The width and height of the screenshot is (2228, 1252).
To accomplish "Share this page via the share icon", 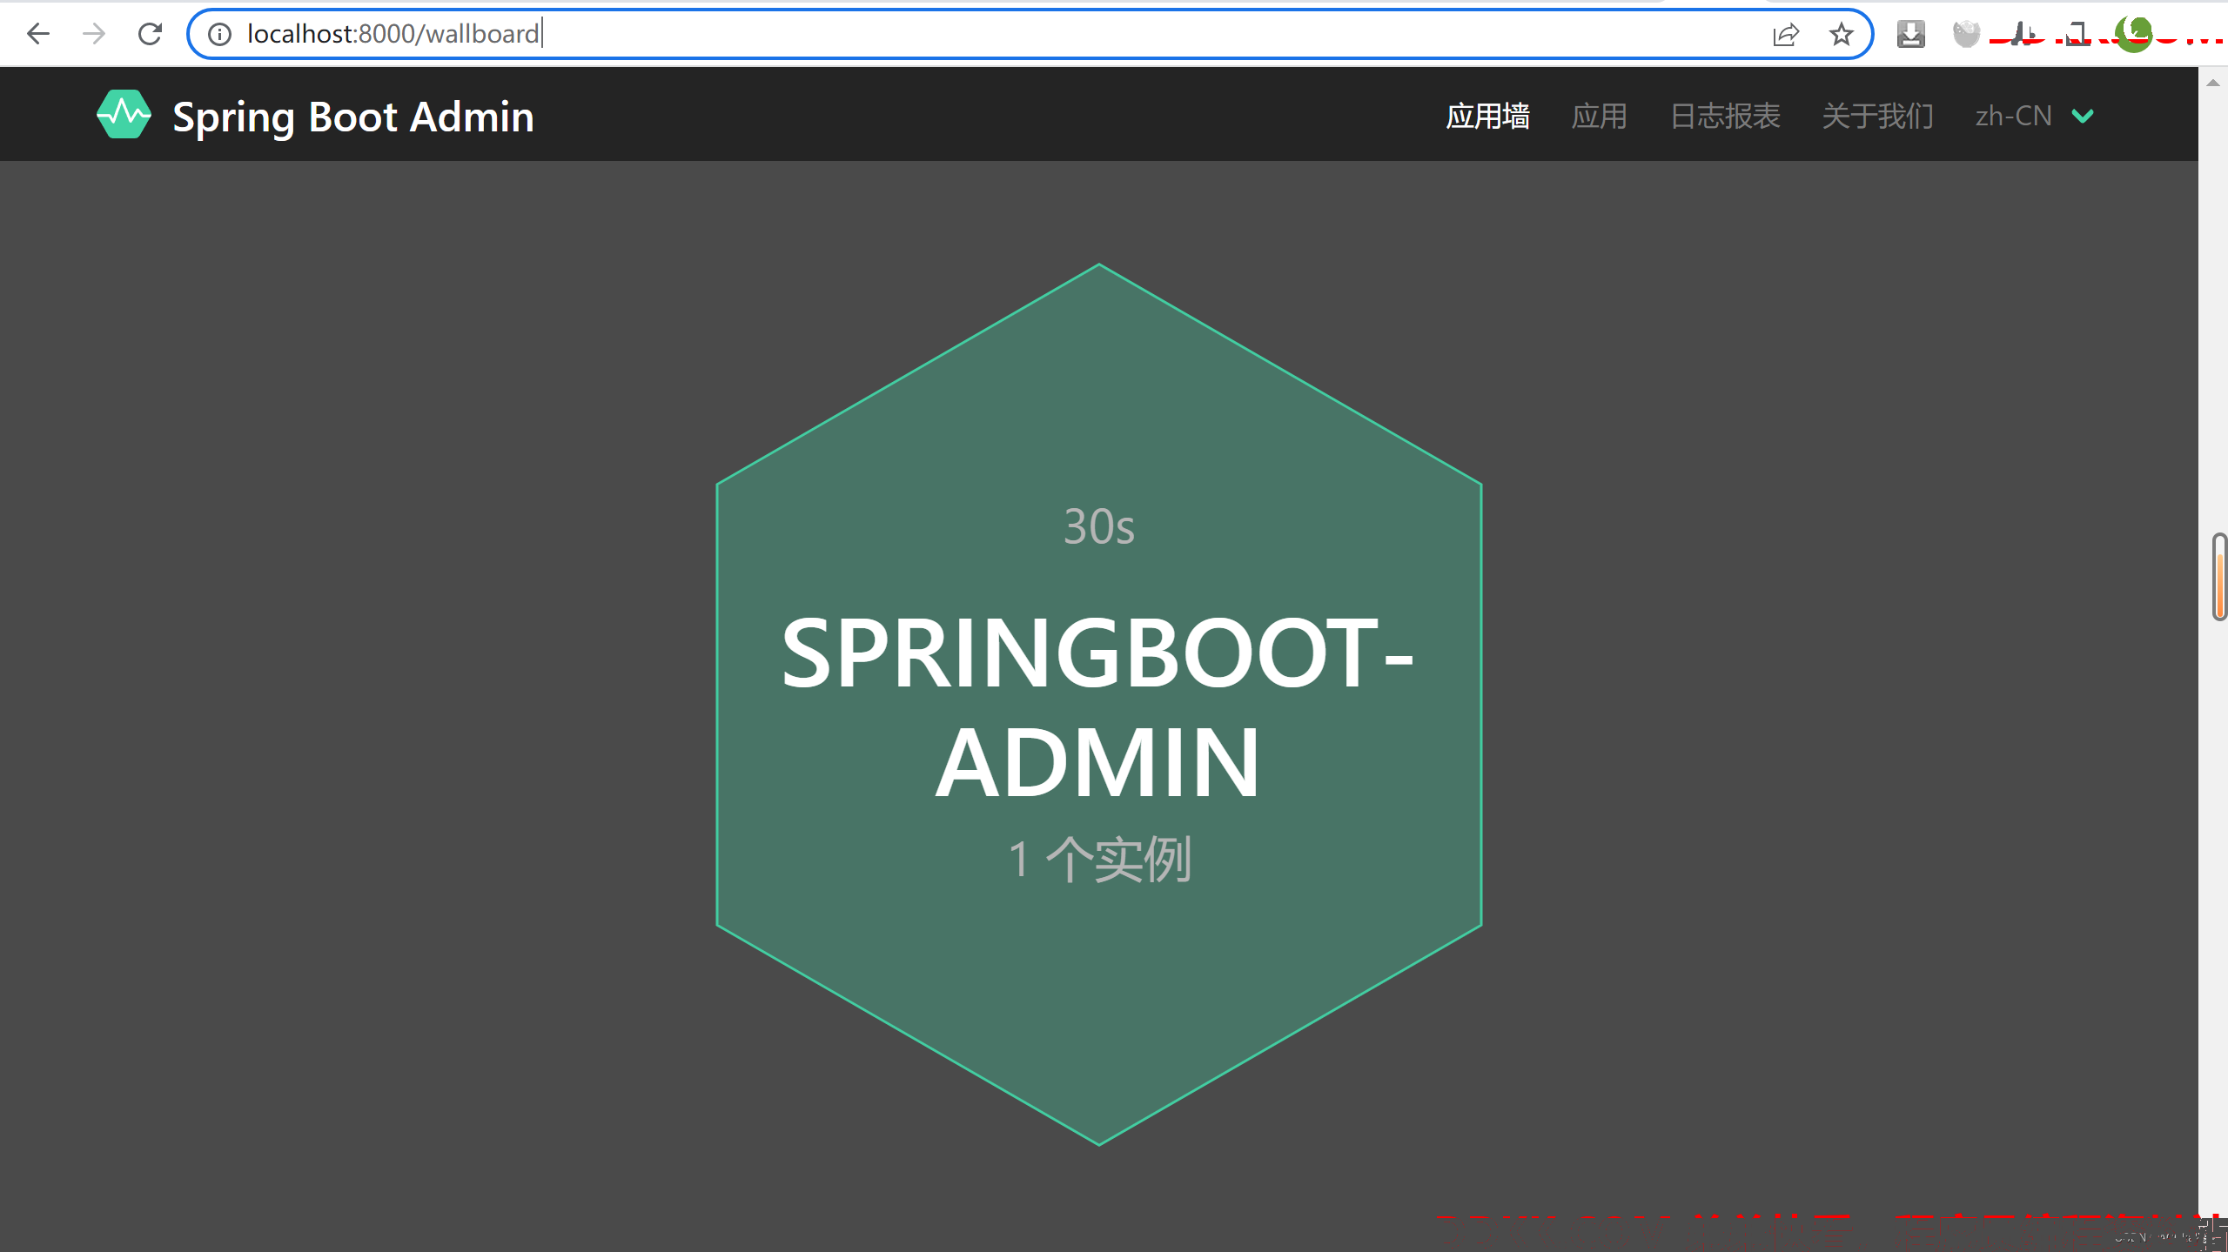I will click(x=1785, y=34).
